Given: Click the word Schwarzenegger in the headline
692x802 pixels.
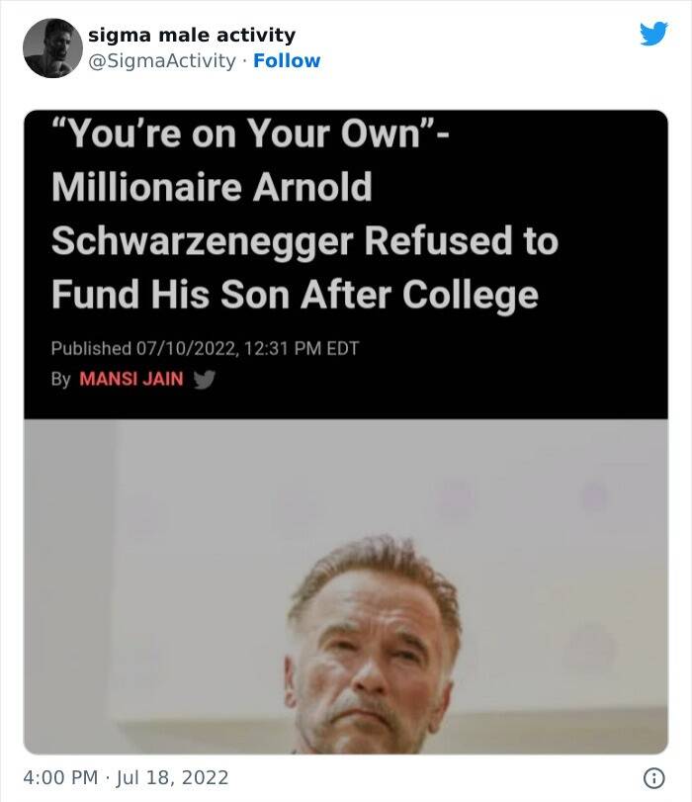Looking at the screenshot, I should (203, 241).
